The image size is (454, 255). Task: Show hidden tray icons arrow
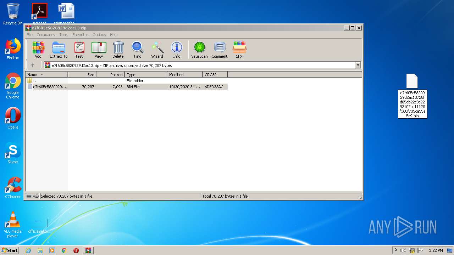point(395,250)
